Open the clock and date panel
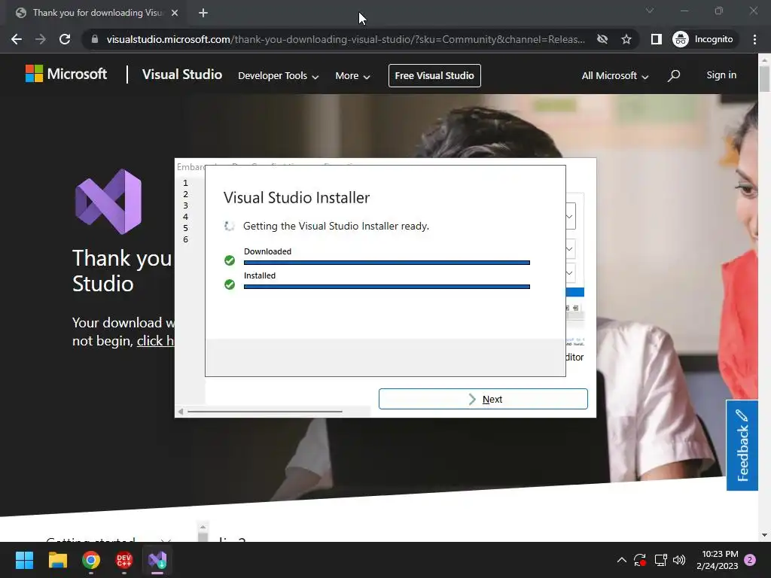This screenshot has width=771, height=578. [717, 560]
